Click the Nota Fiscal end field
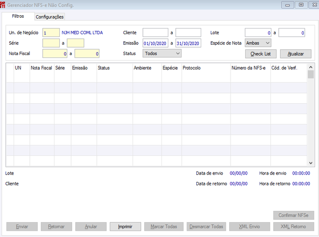Screen dimensions: 319x237 (x=87, y=54)
